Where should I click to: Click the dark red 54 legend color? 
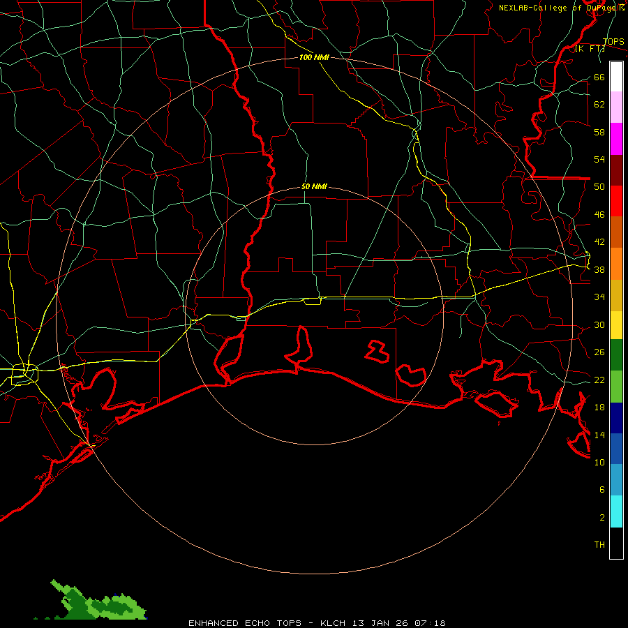pyautogui.click(x=616, y=170)
